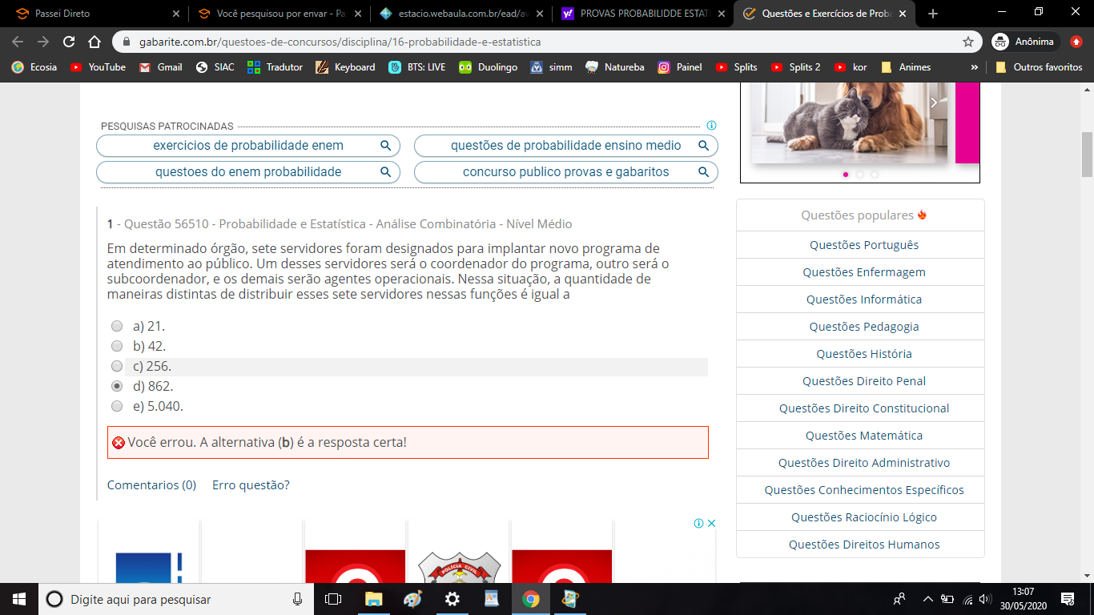Screen dimensions: 1094x615
Task: Switch to the estacio.webaula.com.br tab
Action: point(461,14)
